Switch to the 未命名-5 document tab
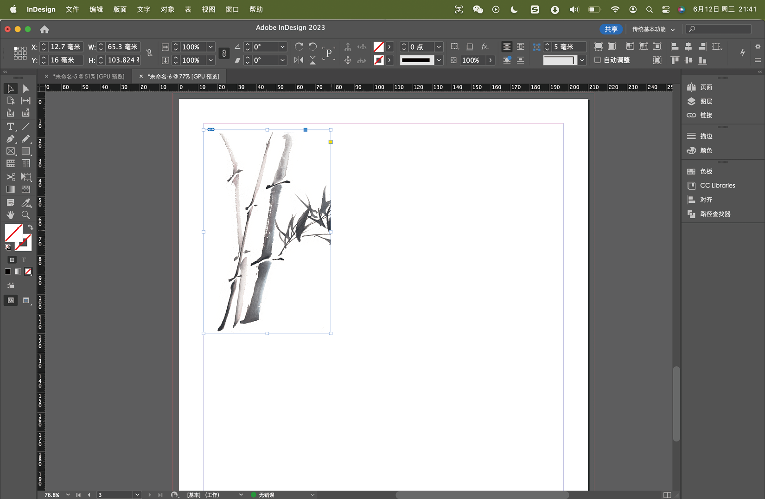765x499 pixels. click(88, 77)
